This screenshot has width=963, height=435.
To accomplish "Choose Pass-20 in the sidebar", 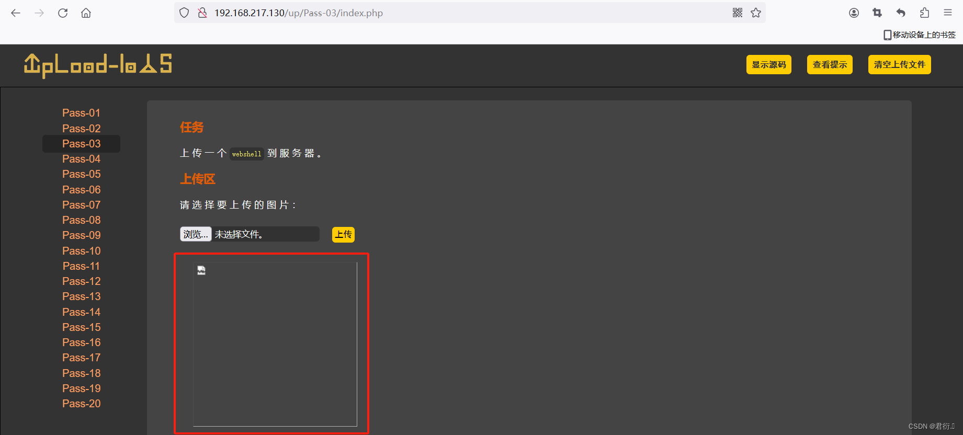I will click(x=81, y=404).
